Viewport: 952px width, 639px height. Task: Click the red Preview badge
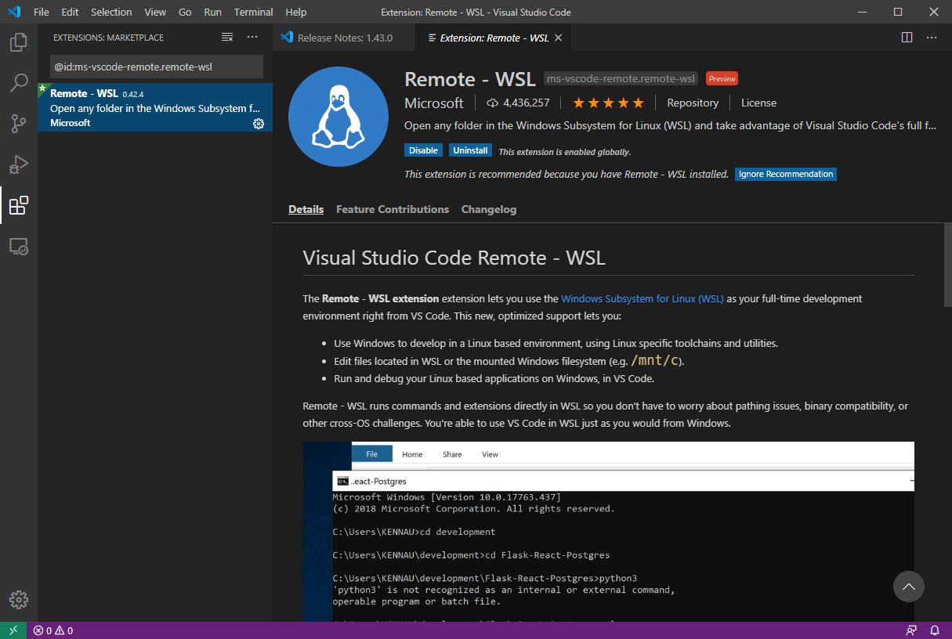point(722,79)
